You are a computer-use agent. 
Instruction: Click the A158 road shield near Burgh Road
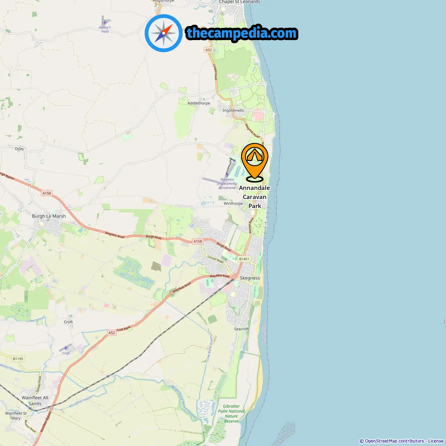(198, 241)
